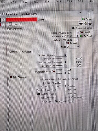Click the Speed value field 20.00
The height and width of the screenshot is (131, 98).
point(72,33)
